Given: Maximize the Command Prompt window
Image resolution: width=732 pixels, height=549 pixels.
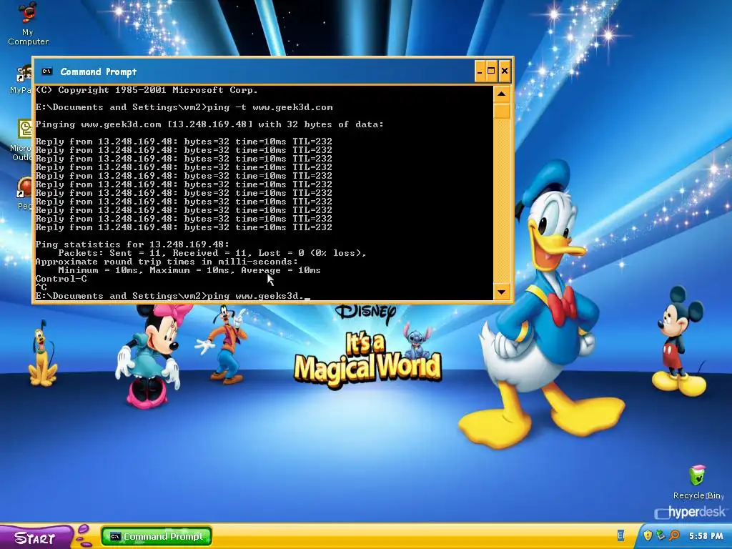Looking at the screenshot, I should coord(491,71).
